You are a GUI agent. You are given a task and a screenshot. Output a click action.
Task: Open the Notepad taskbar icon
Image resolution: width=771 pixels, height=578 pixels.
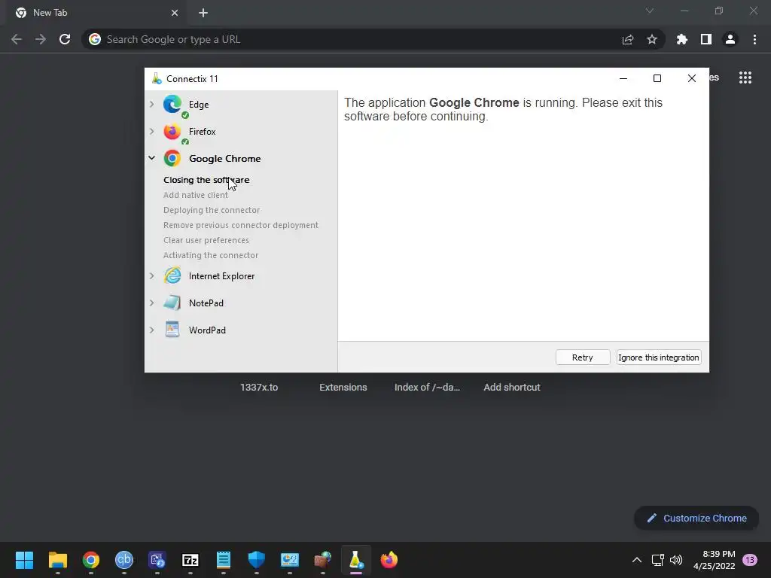pyautogui.click(x=223, y=560)
